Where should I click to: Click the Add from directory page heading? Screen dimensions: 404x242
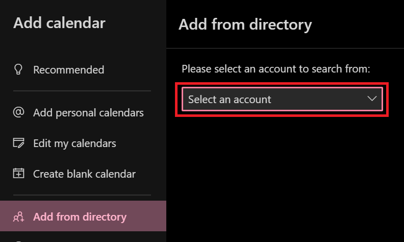click(x=245, y=25)
